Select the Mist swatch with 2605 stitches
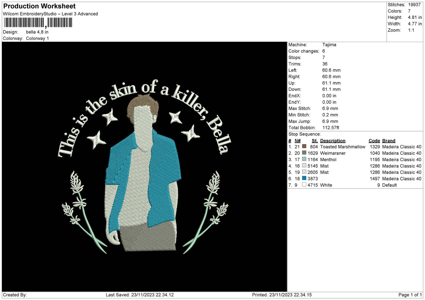The width and height of the screenshot is (425, 300). coord(304,172)
